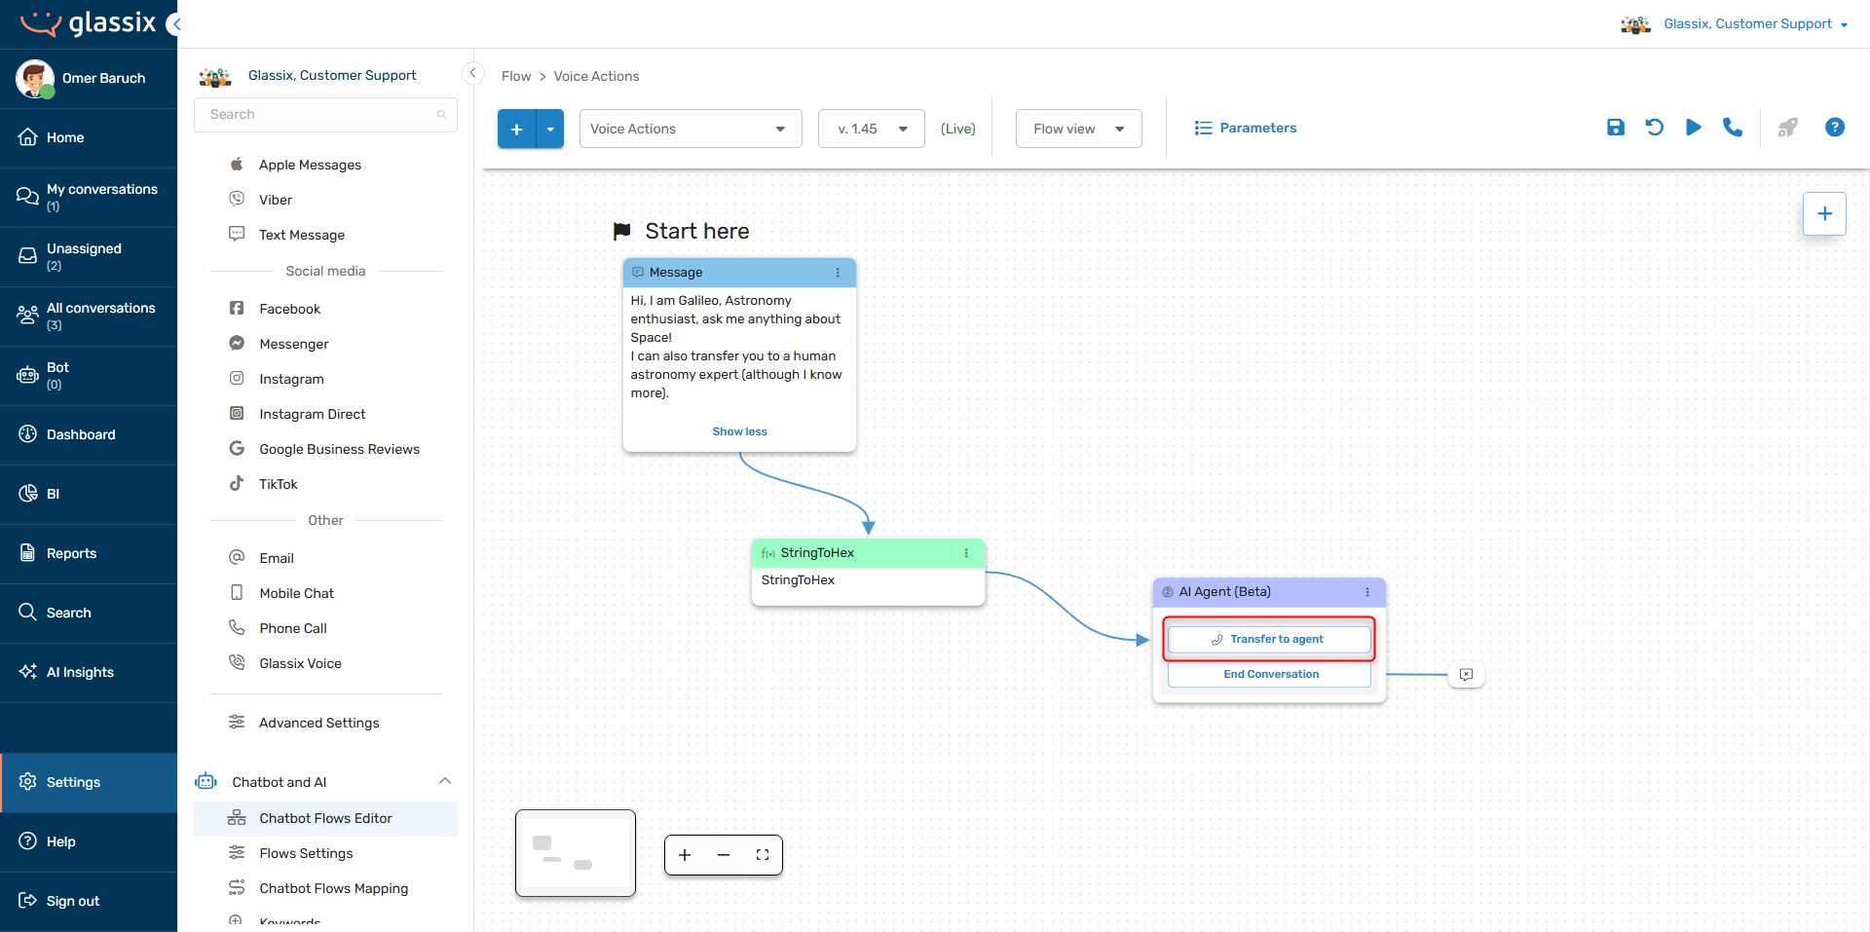Collapse main sidebar with chevron near logo
The width and height of the screenshot is (1870, 932).
click(x=174, y=23)
